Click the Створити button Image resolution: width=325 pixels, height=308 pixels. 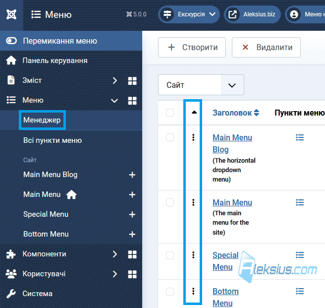tap(192, 47)
